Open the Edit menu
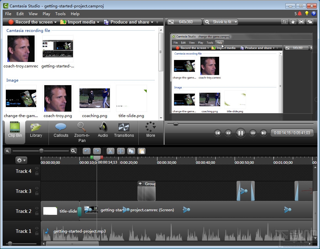 pos(20,14)
